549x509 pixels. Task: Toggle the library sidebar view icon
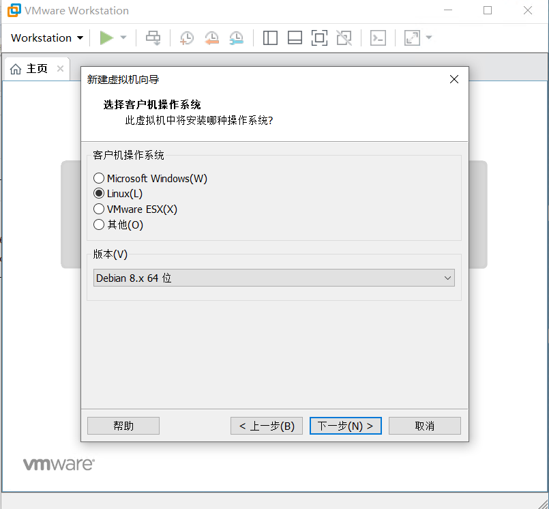tap(270, 38)
